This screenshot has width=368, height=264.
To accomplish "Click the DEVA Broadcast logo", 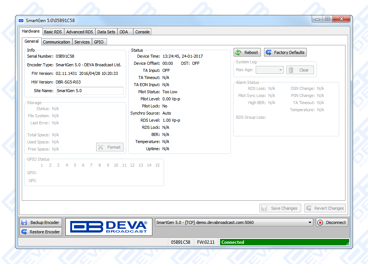I will 109,227.
